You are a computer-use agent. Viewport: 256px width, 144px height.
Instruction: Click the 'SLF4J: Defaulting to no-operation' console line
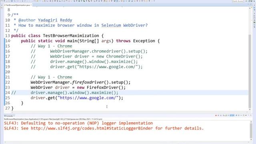78,123
